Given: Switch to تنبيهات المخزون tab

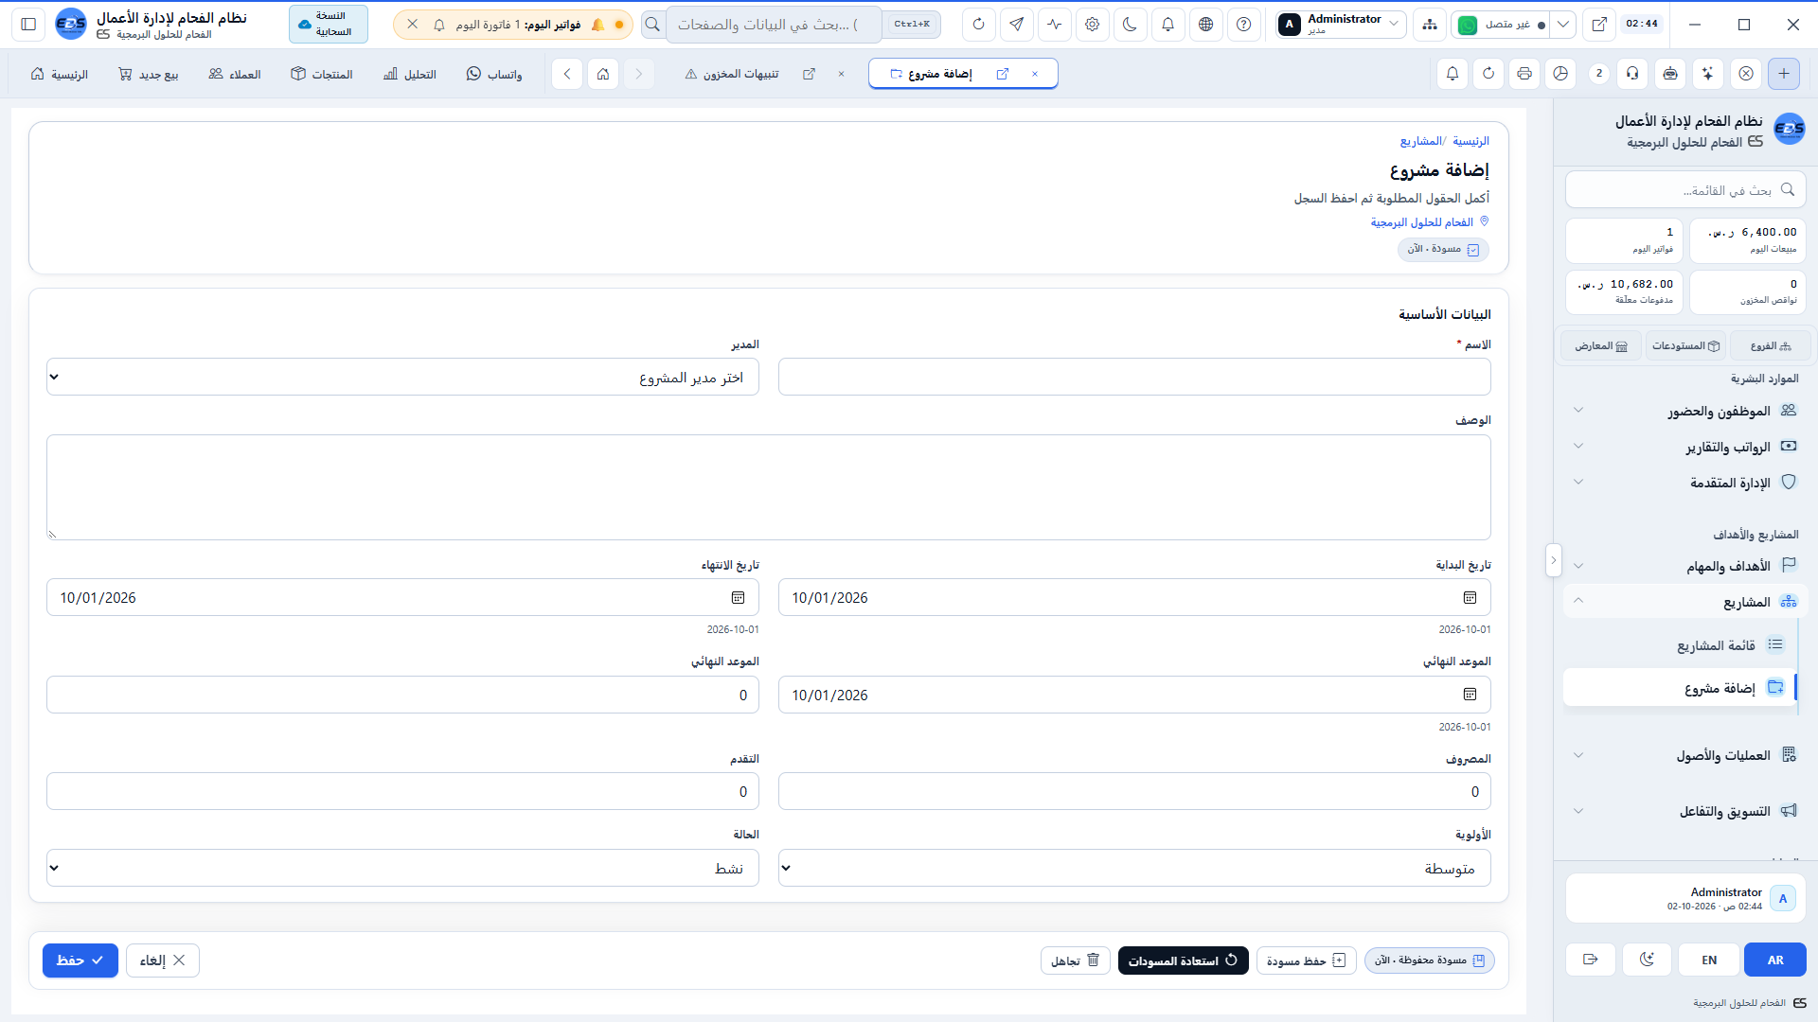Looking at the screenshot, I should point(732,74).
